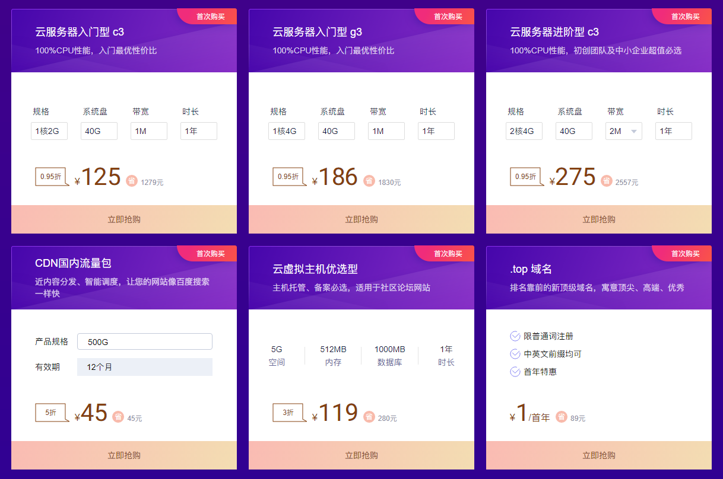Click the 省 icon beside price 275
Screen dimensions: 723x479
(606, 181)
